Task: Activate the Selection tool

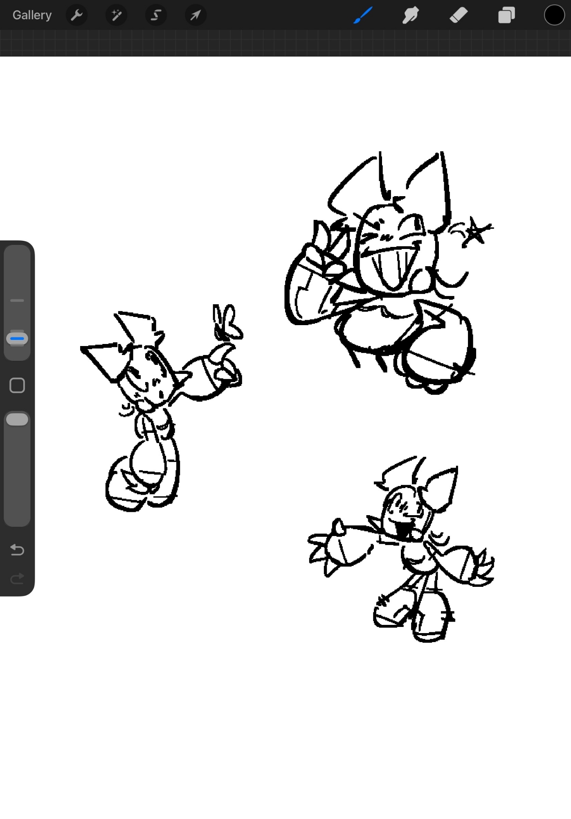Action: click(x=156, y=15)
